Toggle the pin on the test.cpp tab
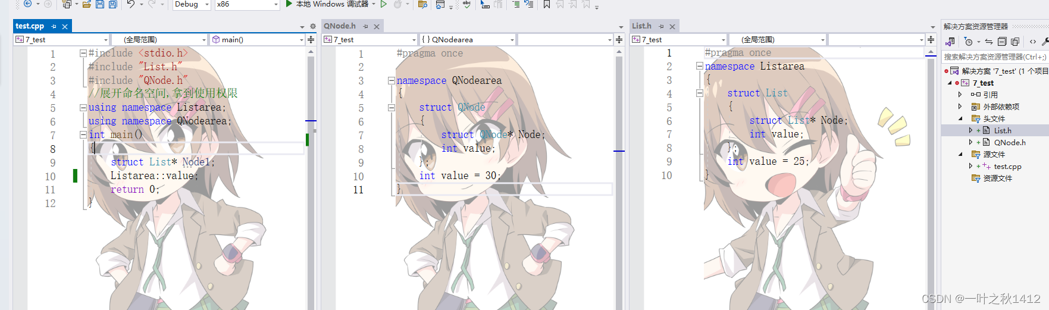The height and width of the screenshot is (310, 1049). 54,26
